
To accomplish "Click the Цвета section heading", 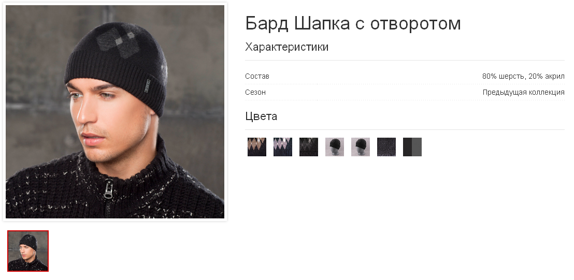I will click(x=261, y=116).
